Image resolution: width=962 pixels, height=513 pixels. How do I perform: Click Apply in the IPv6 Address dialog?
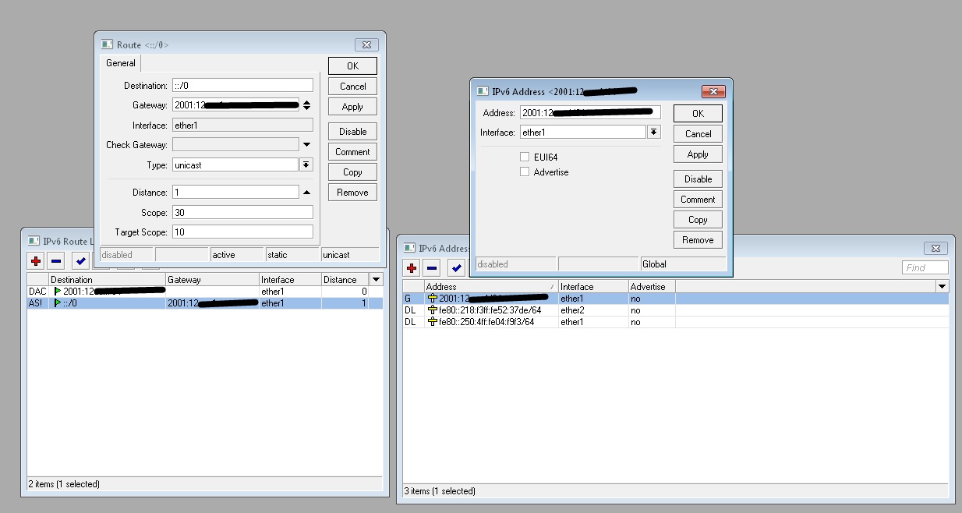[699, 154]
